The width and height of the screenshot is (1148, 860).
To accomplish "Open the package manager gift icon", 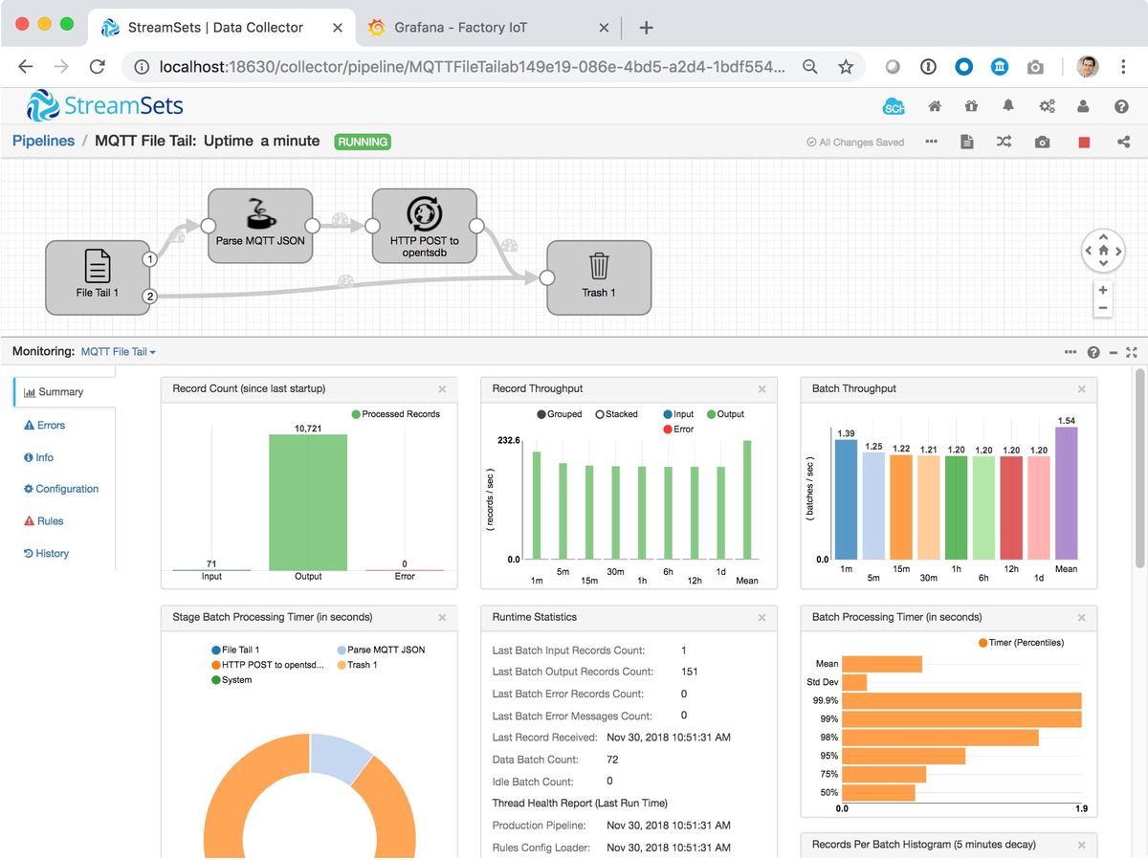I will coord(971,106).
